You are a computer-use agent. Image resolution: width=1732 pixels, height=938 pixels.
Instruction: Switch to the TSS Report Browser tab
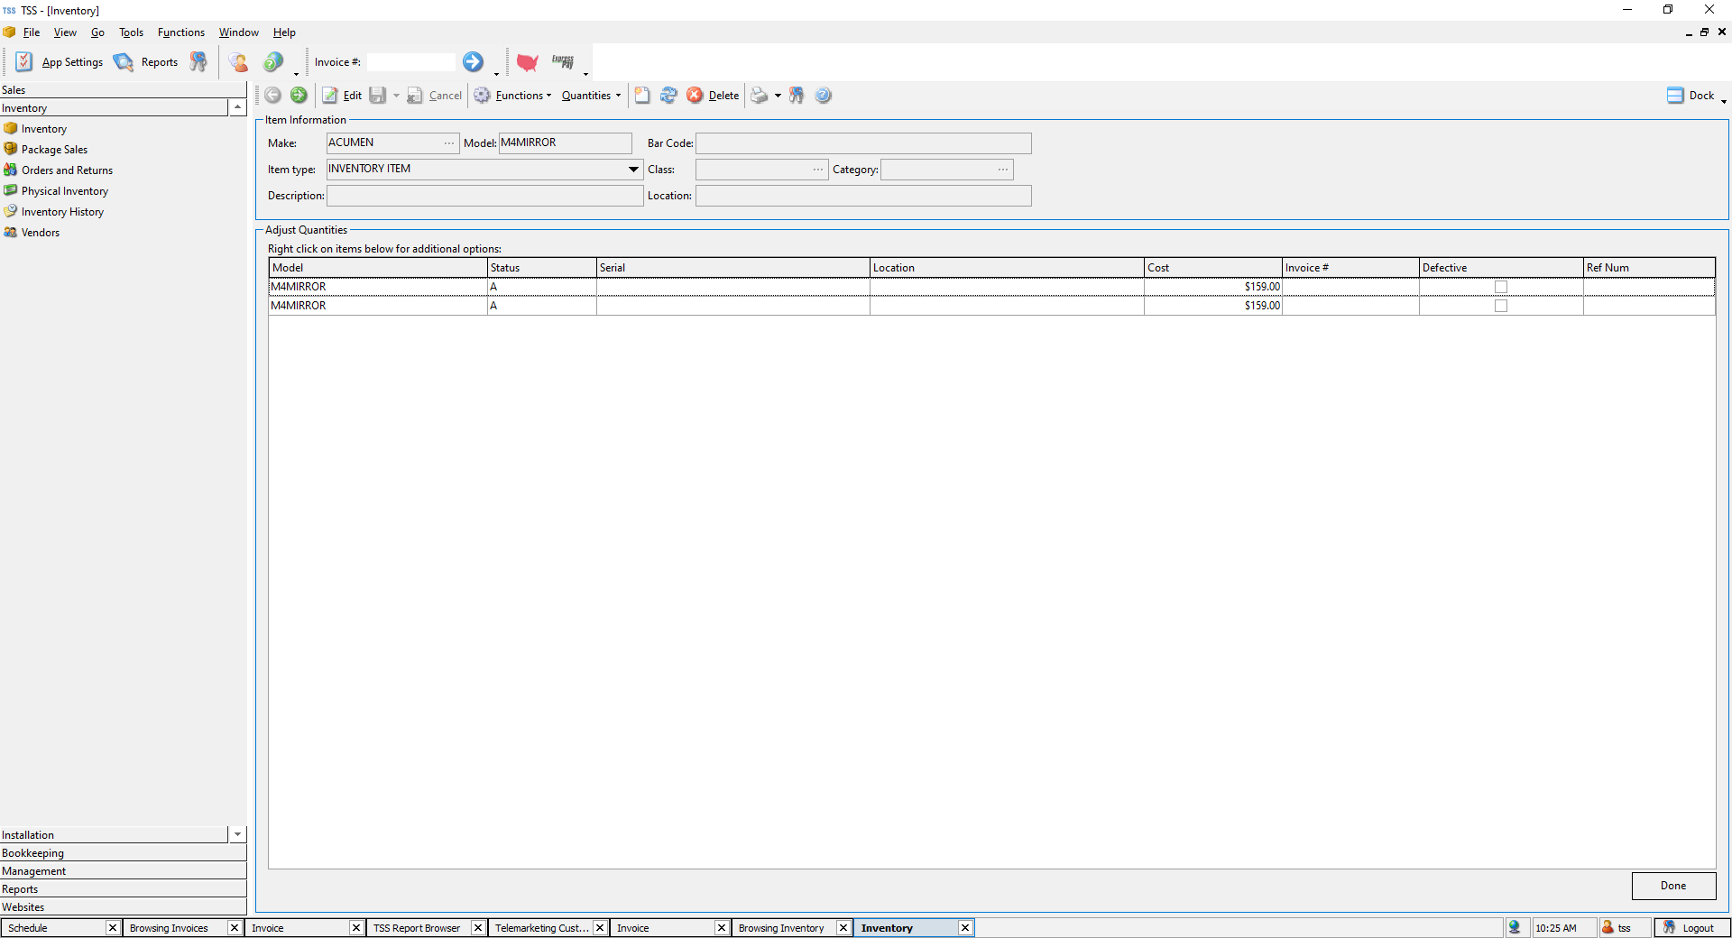coord(419,928)
